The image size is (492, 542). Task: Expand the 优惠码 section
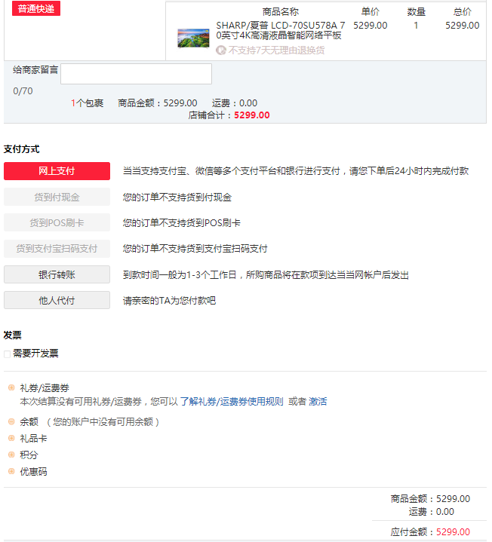click(x=11, y=471)
